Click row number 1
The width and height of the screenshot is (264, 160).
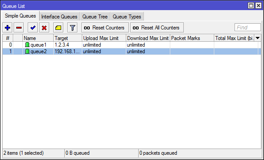pos(11,51)
